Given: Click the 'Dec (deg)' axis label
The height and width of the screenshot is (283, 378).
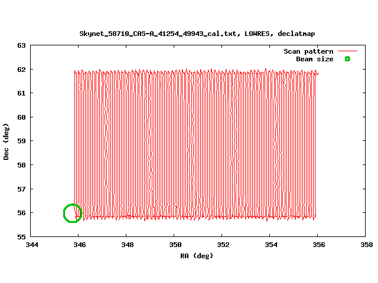Looking at the screenshot, I should [6, 141].
